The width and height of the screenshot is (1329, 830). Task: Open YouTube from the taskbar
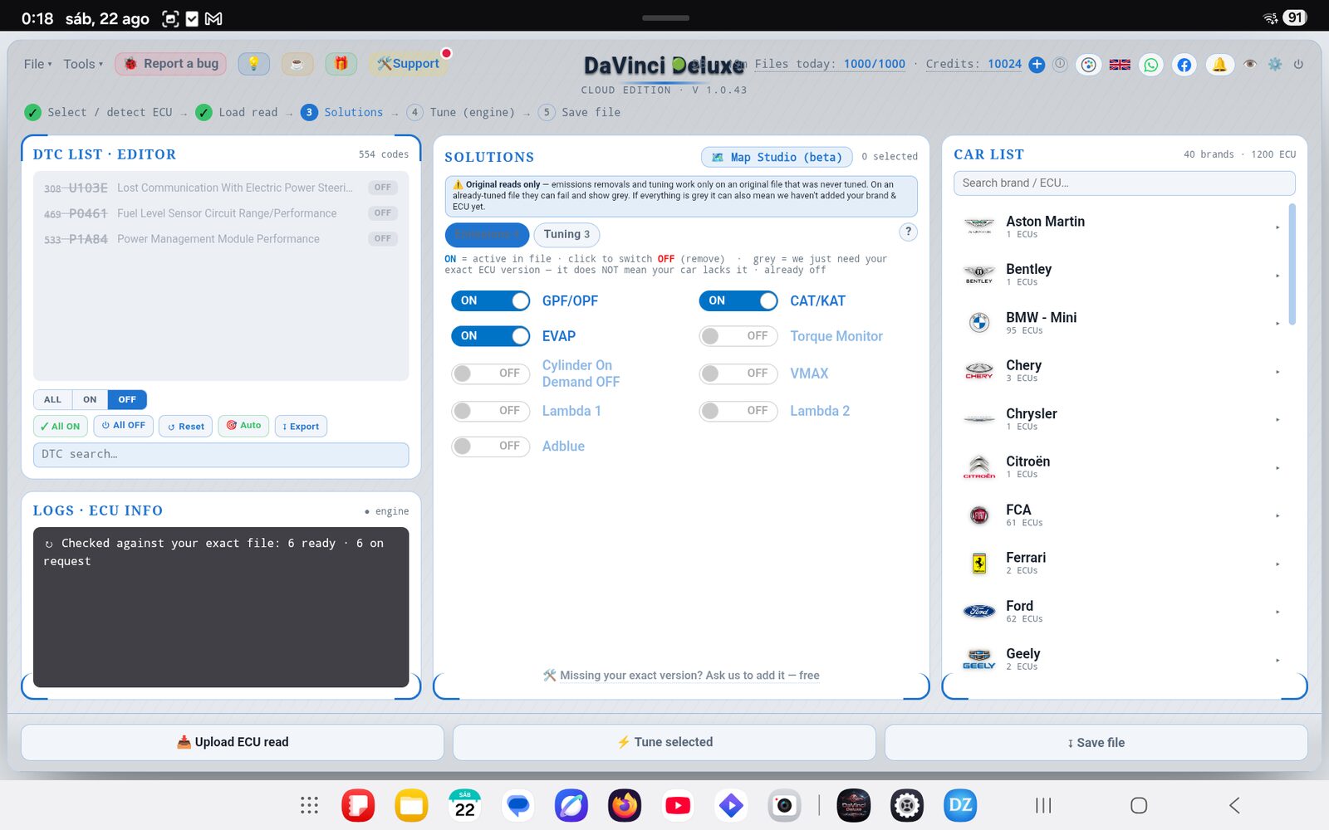click(x=678, y=805)
